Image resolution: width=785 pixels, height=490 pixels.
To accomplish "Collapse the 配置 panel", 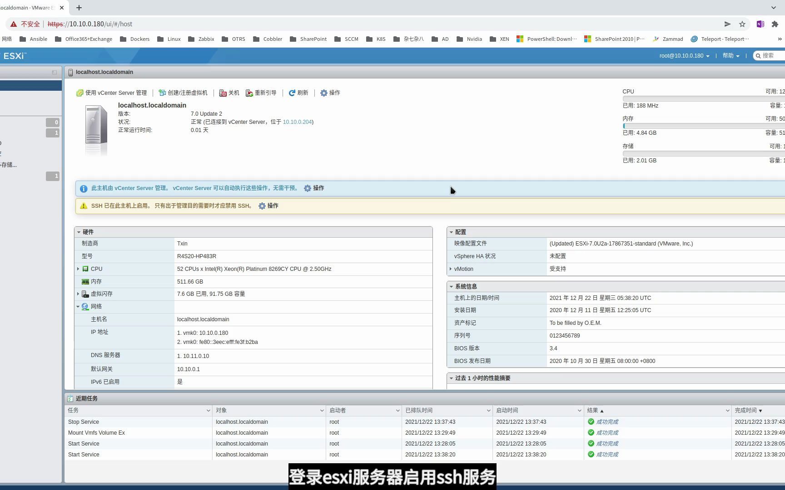I will (451, 232).
